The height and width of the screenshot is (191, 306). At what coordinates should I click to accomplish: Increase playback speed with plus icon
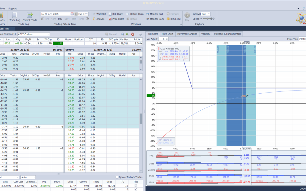pos(214,19)
